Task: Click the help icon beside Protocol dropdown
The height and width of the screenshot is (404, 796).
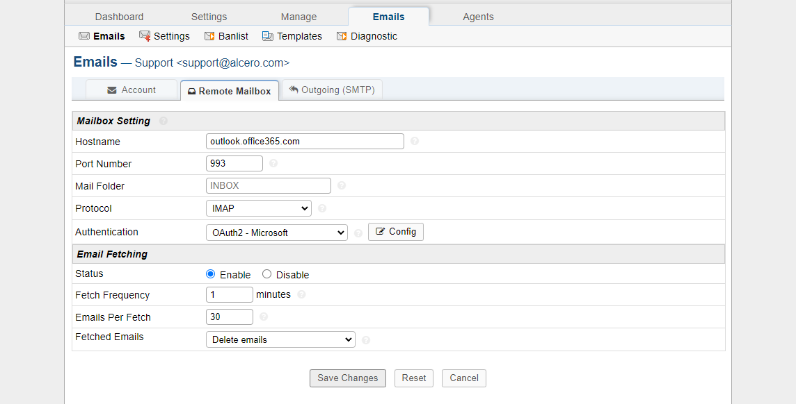Action: [322, 208]
